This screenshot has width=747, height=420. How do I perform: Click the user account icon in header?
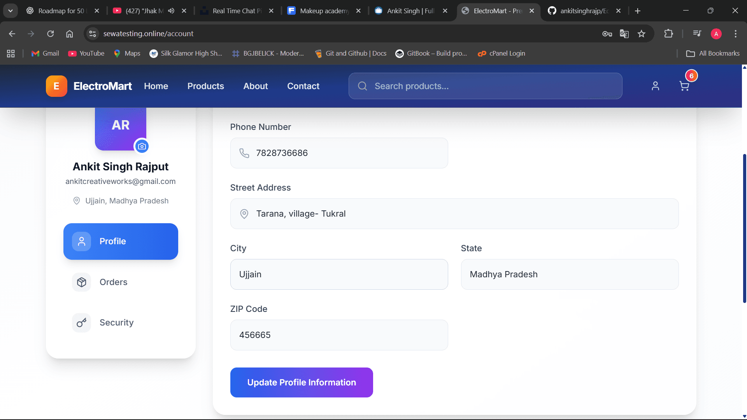[655, 86]
